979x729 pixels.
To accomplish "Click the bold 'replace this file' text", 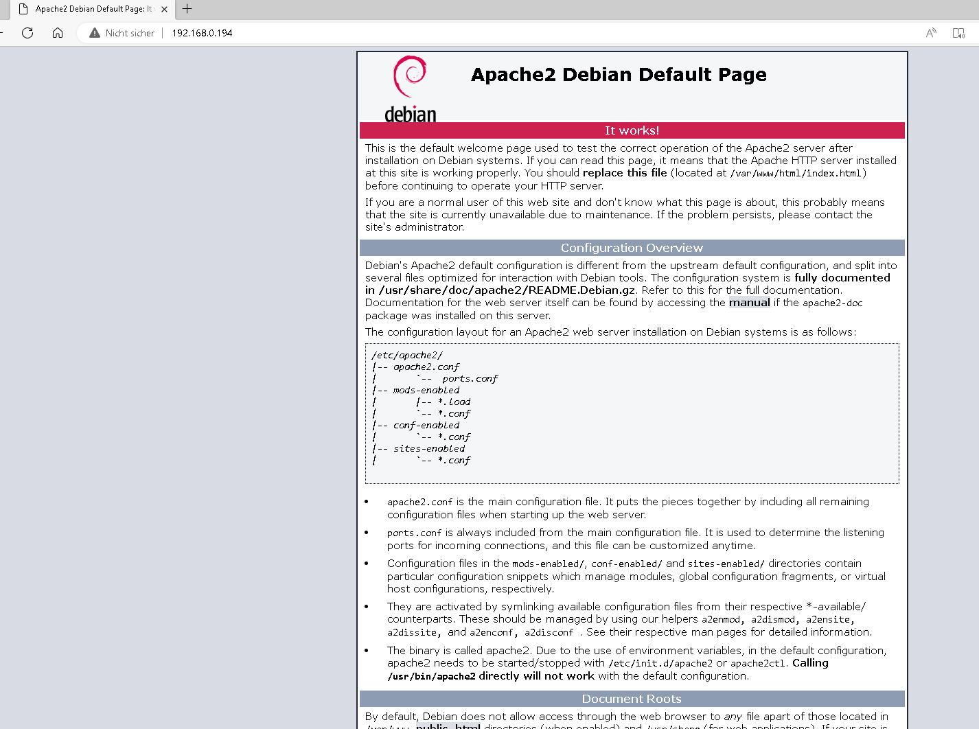I will (625, 173).
